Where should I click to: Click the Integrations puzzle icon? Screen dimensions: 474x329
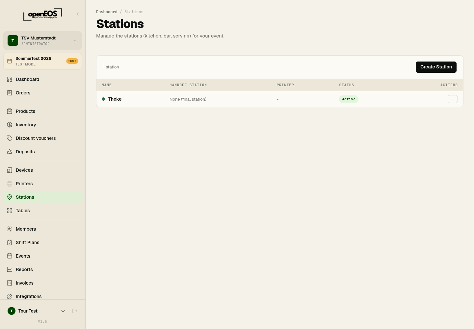pyautogui.click(x=10, y=296)
